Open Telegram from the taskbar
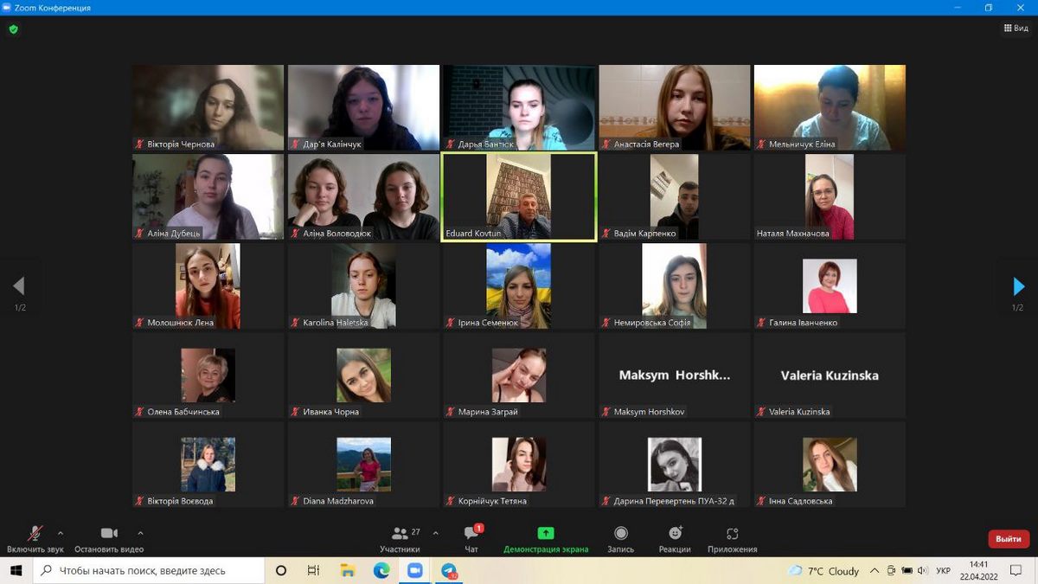 (449, 571)
